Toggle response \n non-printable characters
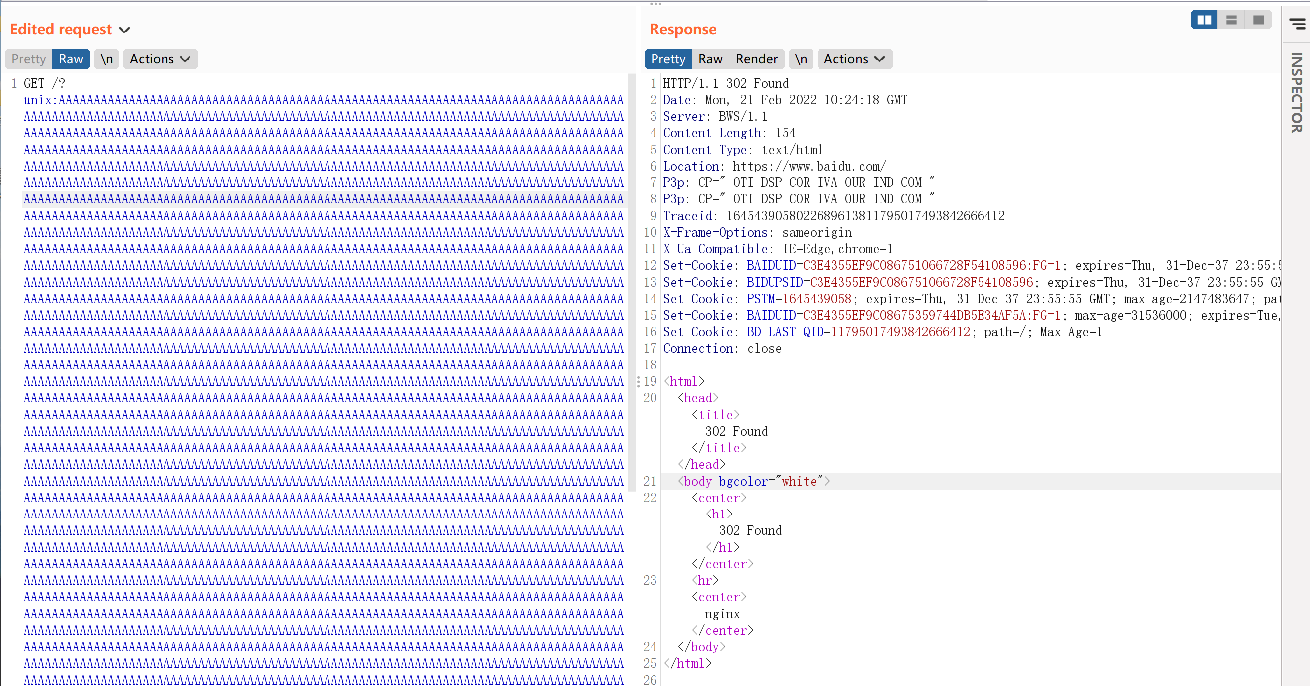The height and width of the screenshot is (686, 1310). point(801,59)
